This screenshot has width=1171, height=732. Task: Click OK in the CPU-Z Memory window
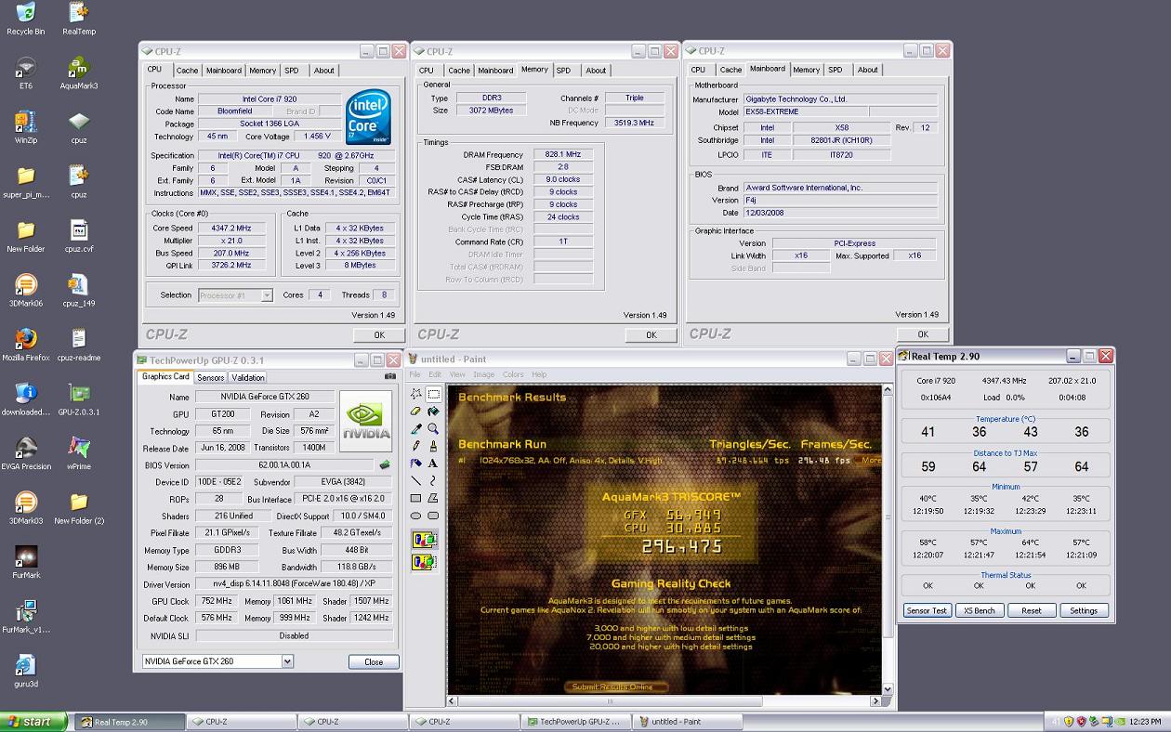(x=651, y=334)
